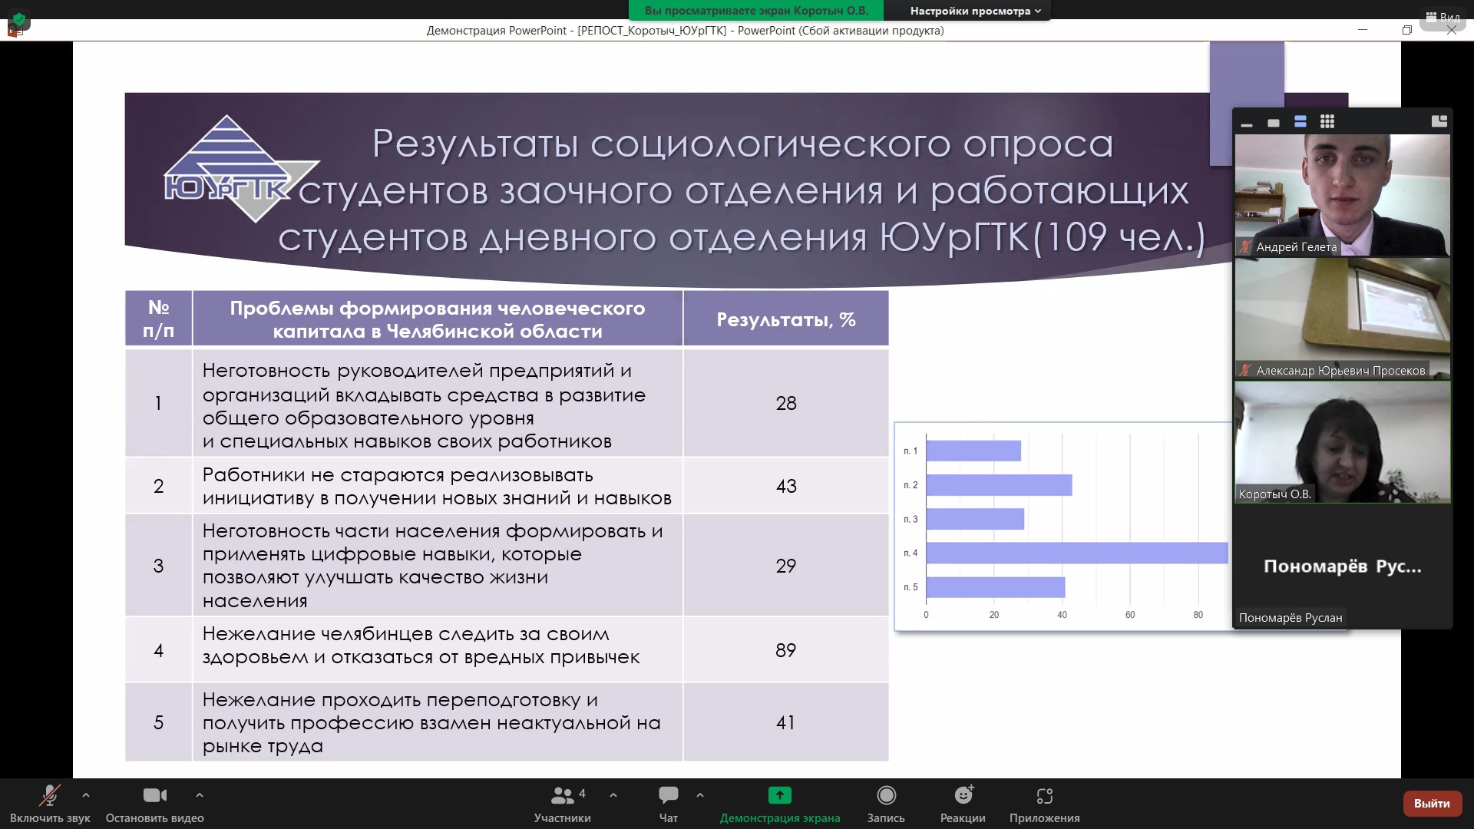Click video panel pop-out icon at top right
Viewport: 1474px width, 829px height.
coord(1439,121)
